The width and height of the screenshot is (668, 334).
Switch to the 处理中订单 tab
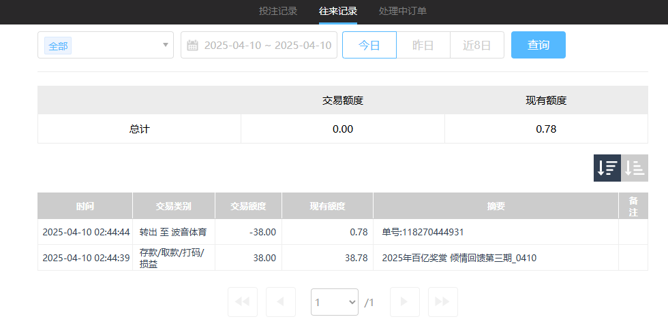click(x=403, y=11)
